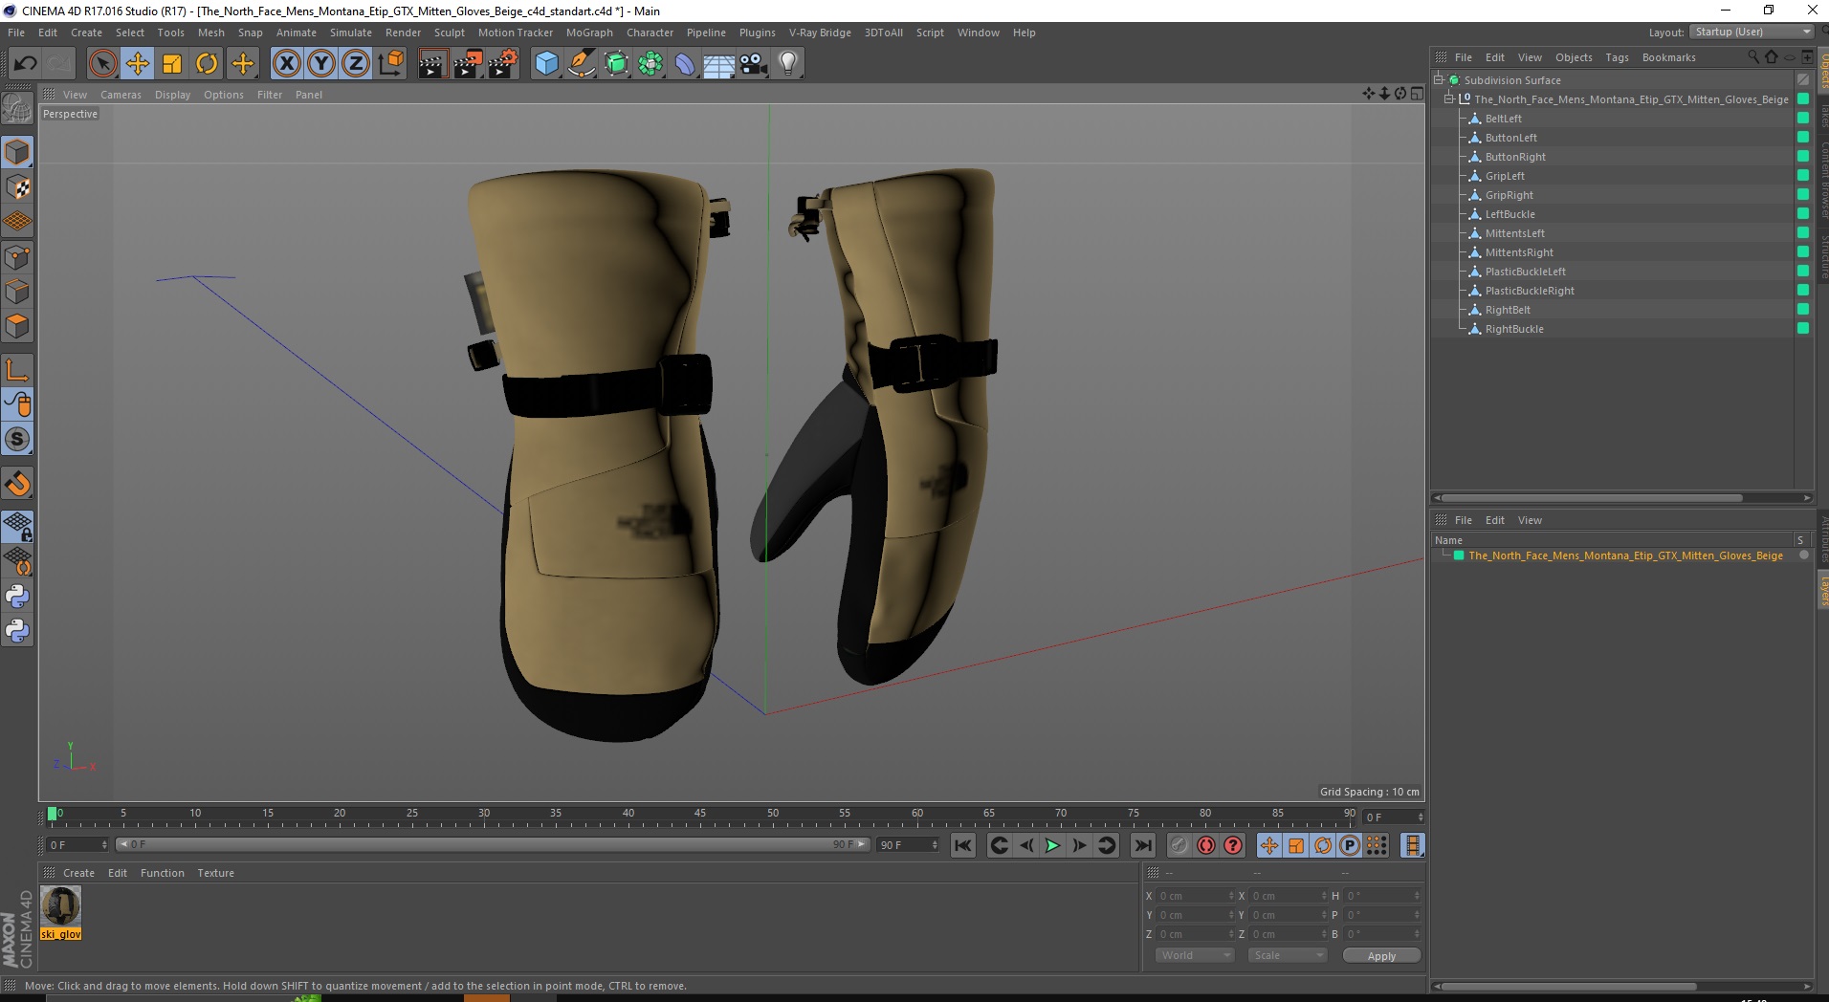Enable Snap with the S icon
The height and width of the screenshot is (1002, 1829).
point(17,440)
